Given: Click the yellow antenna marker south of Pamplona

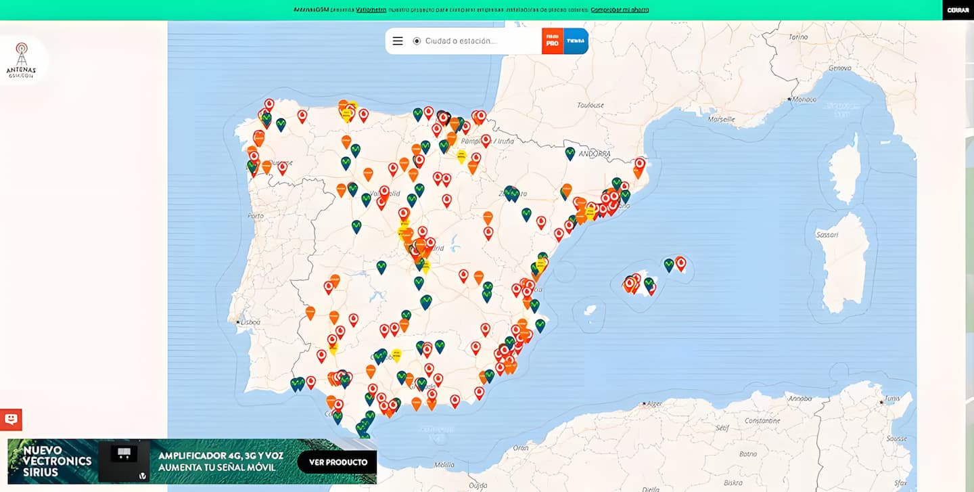Looking at the screenshot, I should pos(461,156).
